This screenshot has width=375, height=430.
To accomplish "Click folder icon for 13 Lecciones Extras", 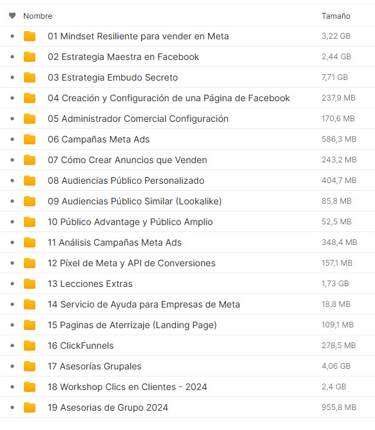I will 30,284.
